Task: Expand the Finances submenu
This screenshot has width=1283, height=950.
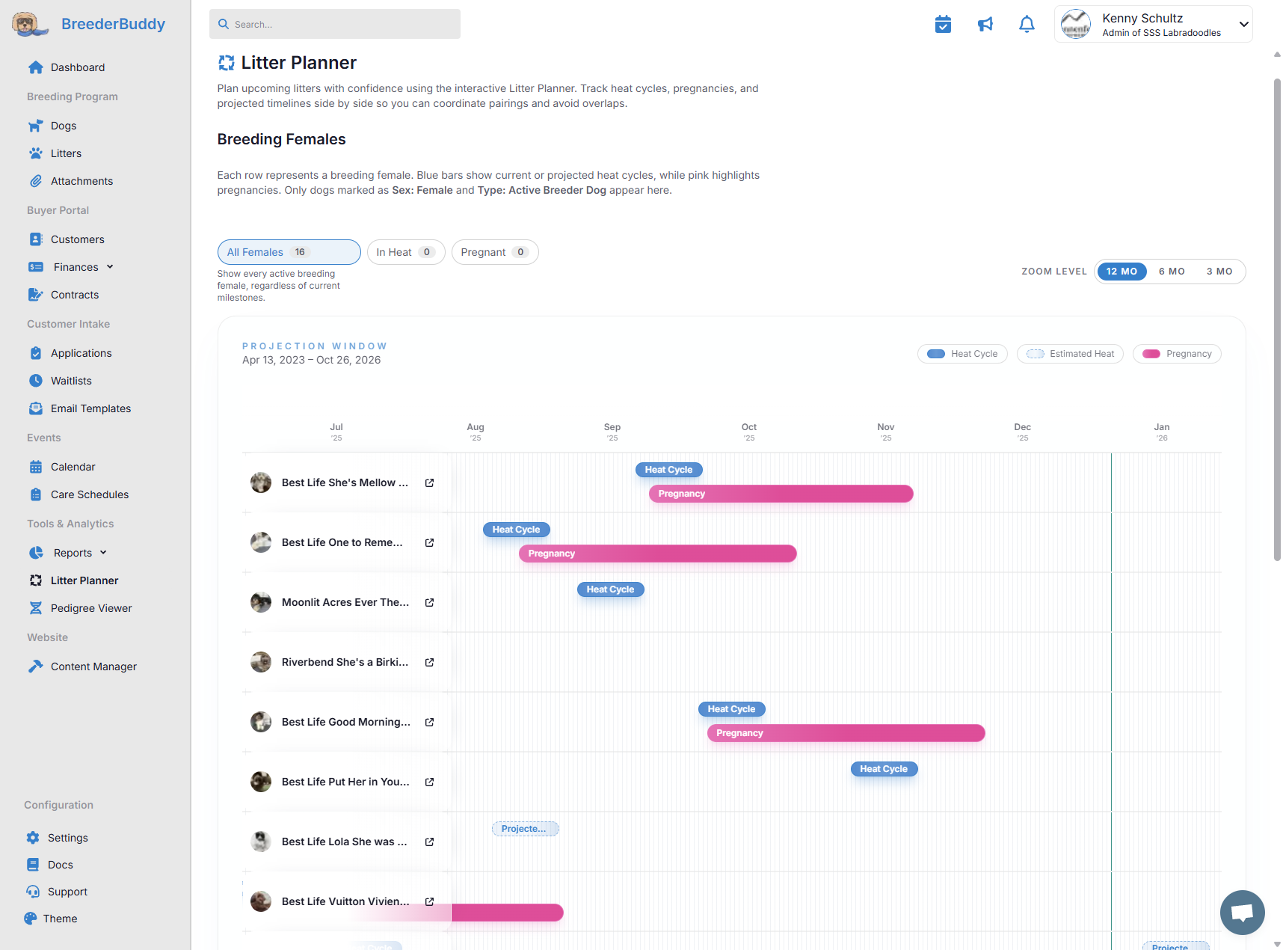Action: (x=110, y=267)
